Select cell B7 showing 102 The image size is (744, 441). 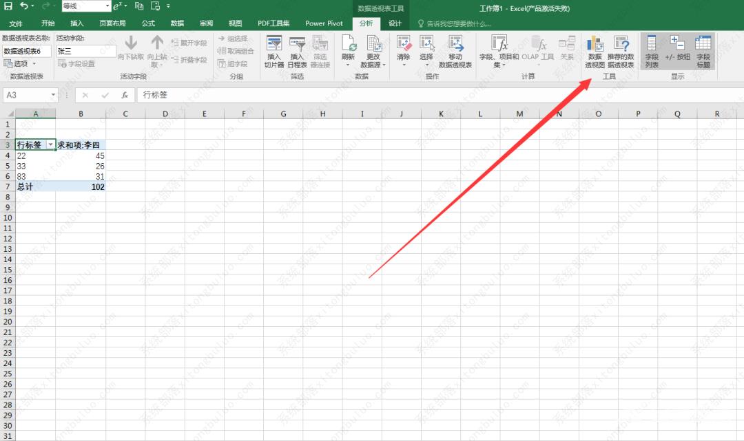tap(81, 186)
